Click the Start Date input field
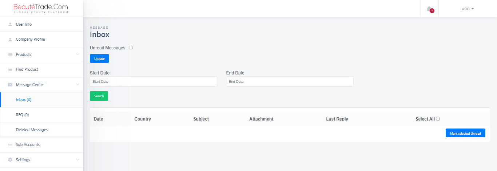Screen dimensions: 497x171 153,82
